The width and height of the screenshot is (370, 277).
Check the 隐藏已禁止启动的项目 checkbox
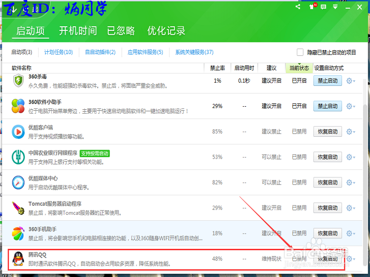coord(299,52)
